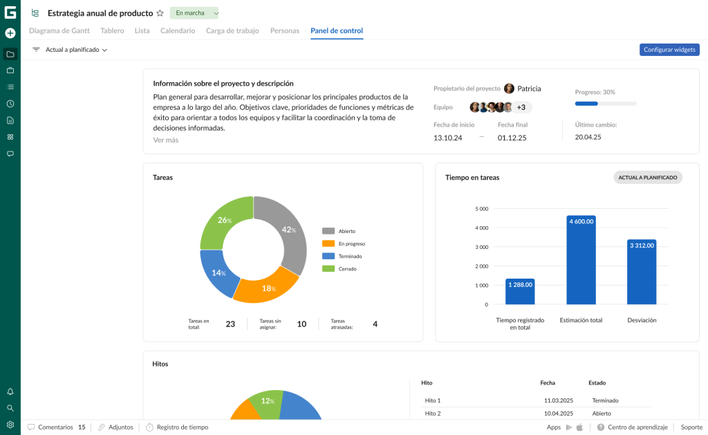Click the filter lines icon

click(36, 50)
